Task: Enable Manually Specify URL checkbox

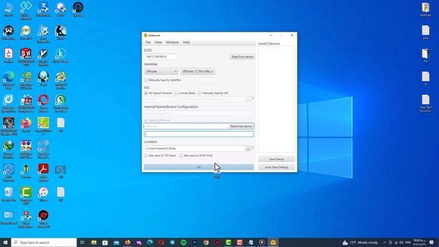Action: pos(200,93)
